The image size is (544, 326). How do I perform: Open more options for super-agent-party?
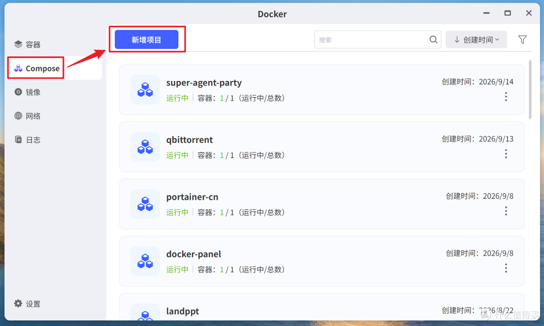(x=506, y=97)
